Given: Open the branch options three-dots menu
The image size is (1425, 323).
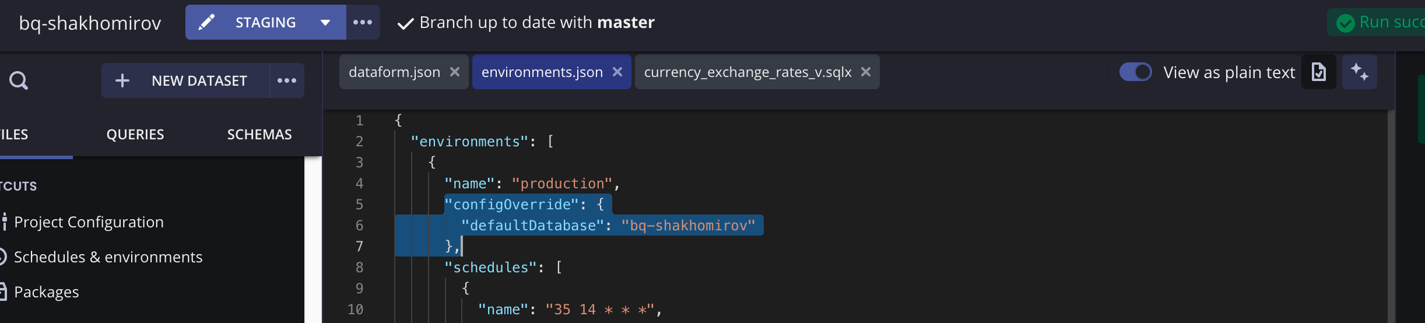Looking at the screenshot, I should tap(363, 22).
